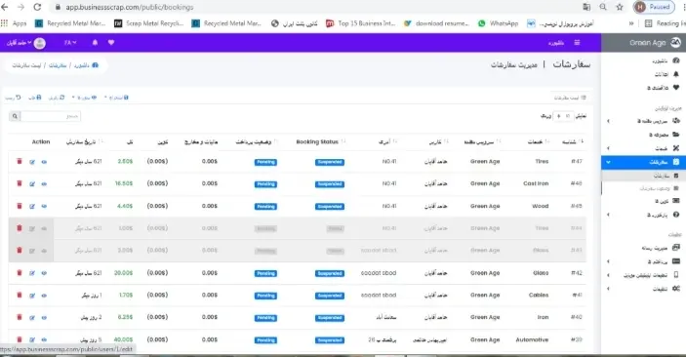Open the Apps bookmarks shortcut

coord(14,23)
